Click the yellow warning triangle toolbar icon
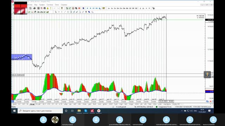 coord(48,8)
